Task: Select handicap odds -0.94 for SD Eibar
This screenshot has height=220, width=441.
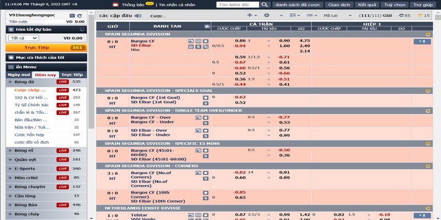Action: click(x=239, y=46)
